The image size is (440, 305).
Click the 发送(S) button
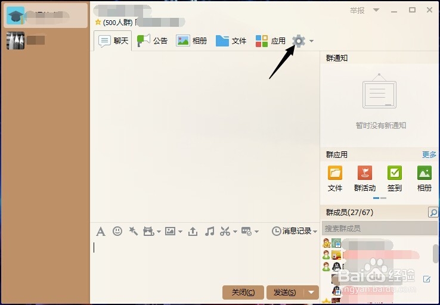(285, 292)
